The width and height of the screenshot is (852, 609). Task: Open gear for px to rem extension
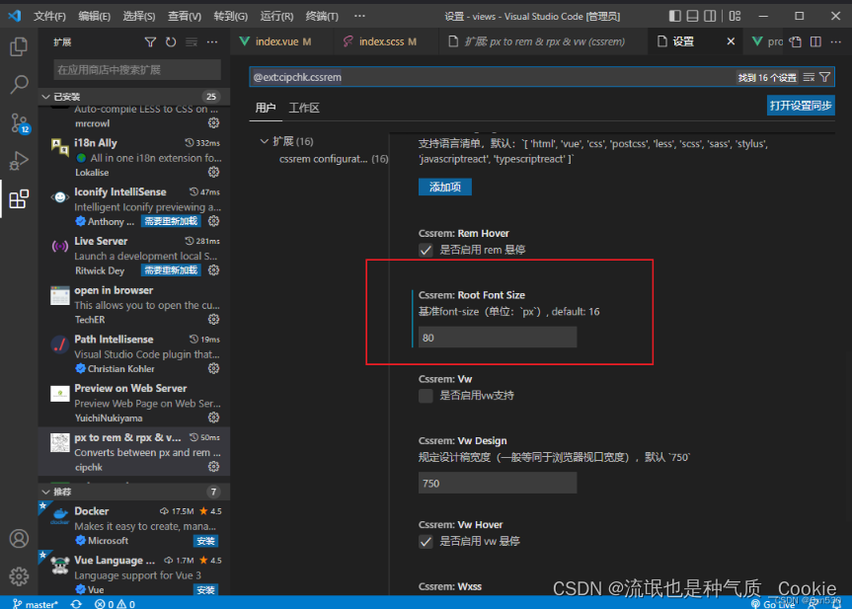click(213, 467)
